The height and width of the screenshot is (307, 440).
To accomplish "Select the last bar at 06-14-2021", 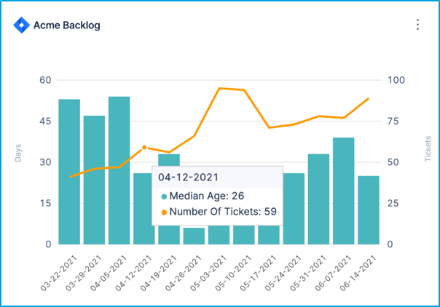I will point(369,210).
